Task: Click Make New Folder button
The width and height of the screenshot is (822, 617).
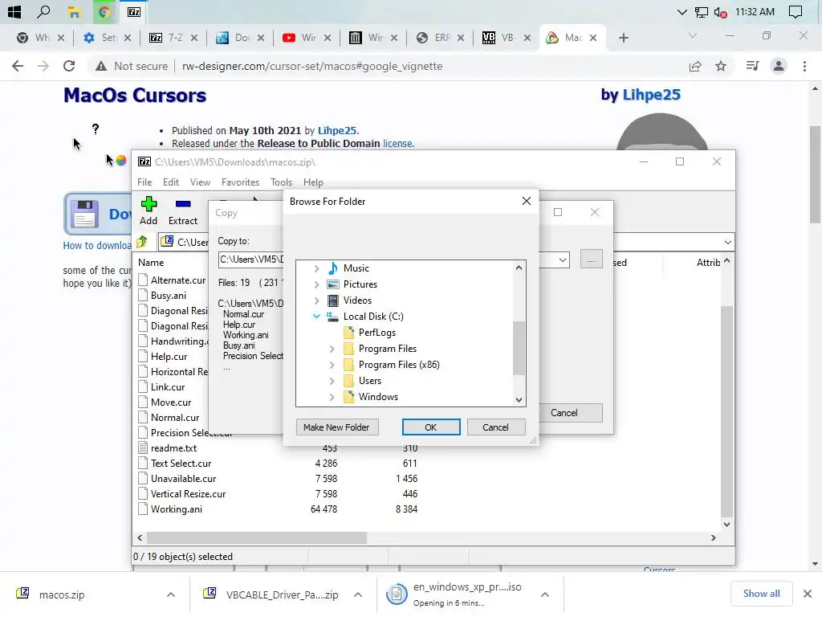Action: pos(336,427)
